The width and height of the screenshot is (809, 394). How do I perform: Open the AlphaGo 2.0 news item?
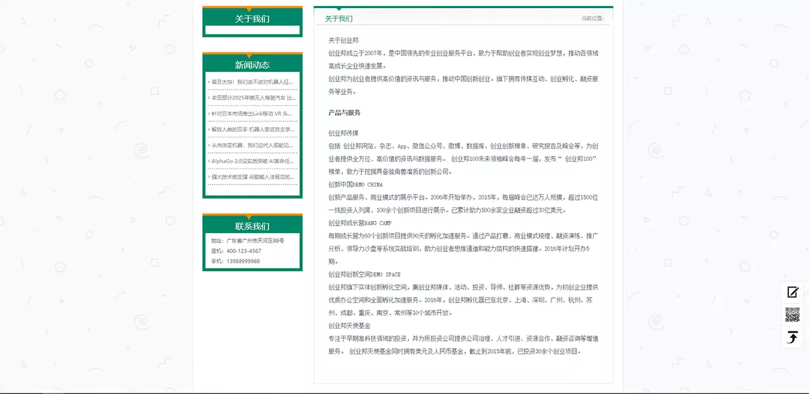pos(252,161)
